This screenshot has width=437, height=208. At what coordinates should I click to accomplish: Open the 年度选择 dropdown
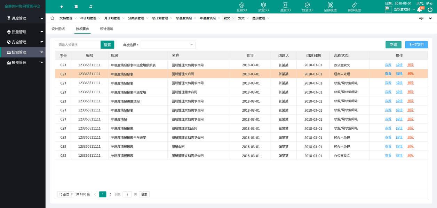pos(168,45)
